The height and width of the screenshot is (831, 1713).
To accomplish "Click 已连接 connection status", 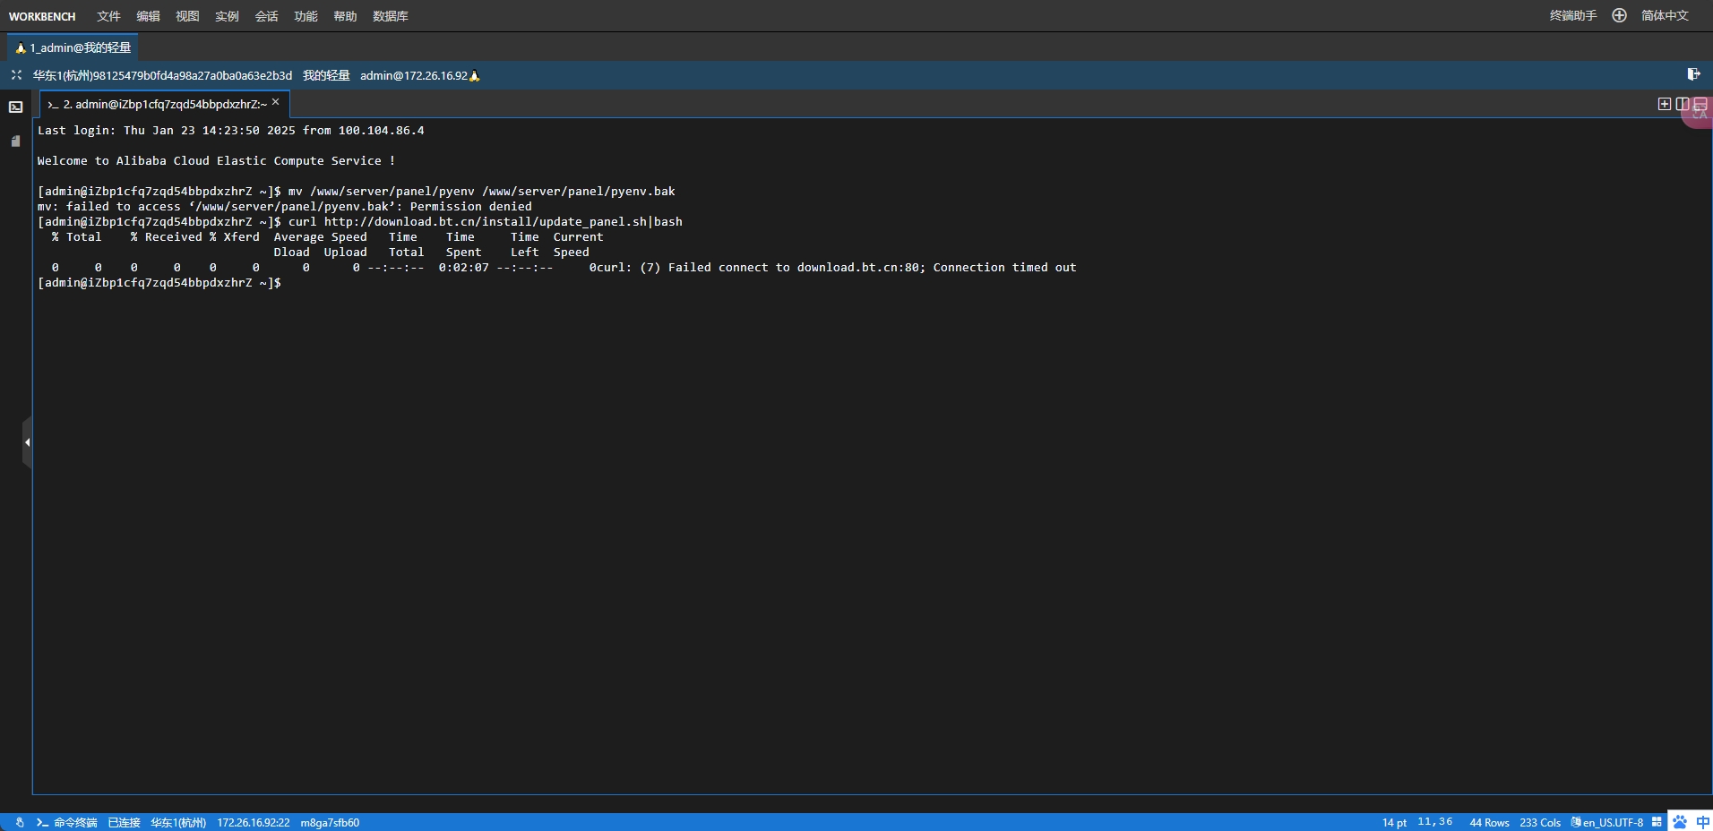I will 124,822.
